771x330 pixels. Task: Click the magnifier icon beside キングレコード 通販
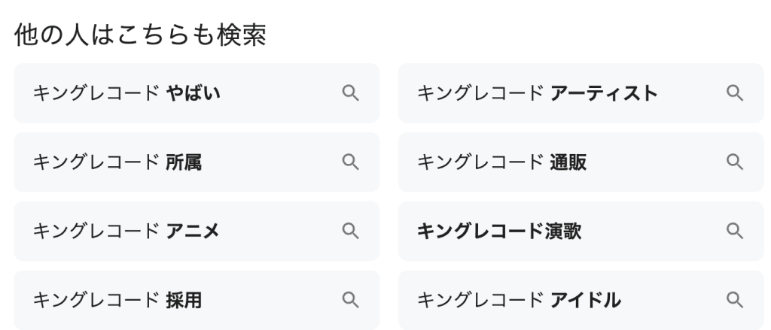click(x=734, y=162)
